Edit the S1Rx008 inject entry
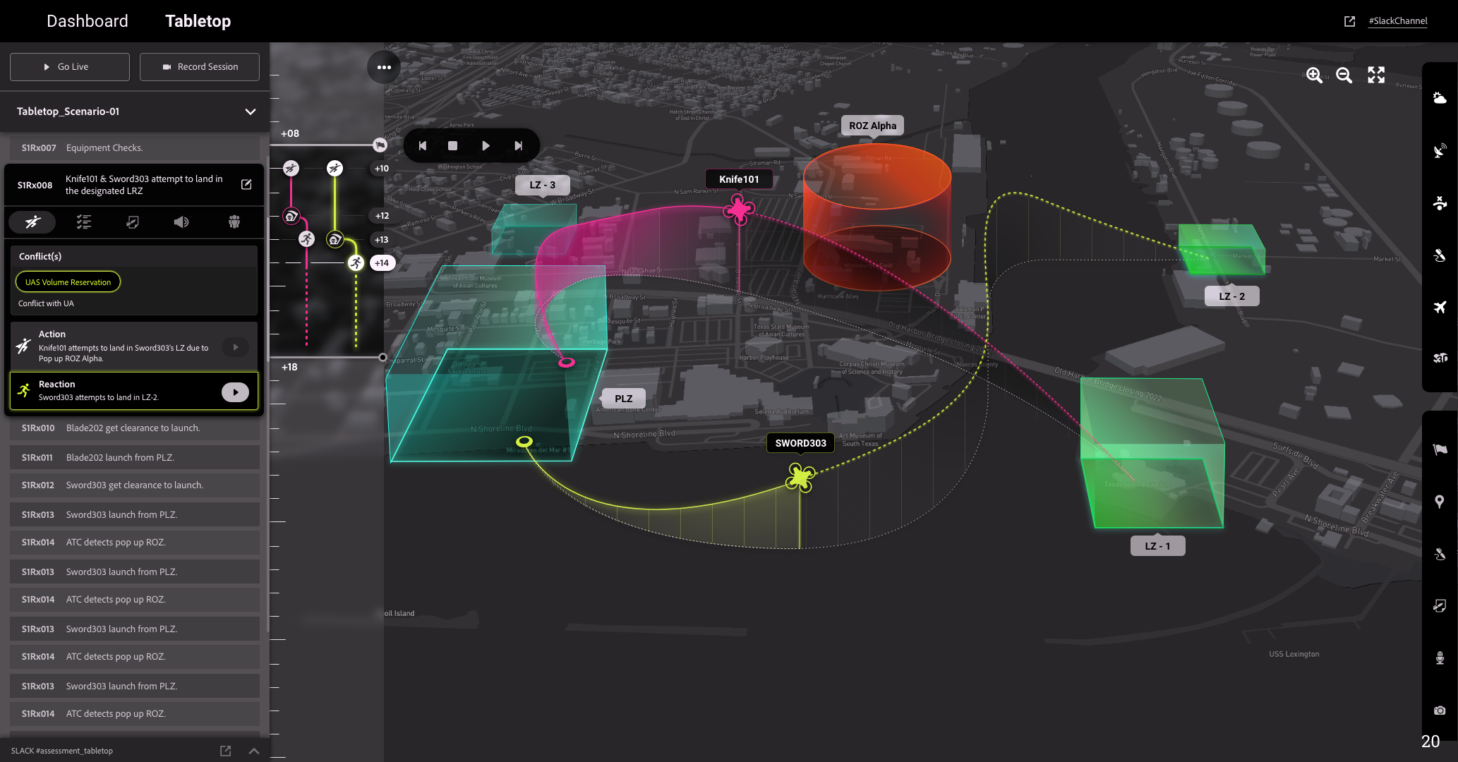The image size is (1458, 762). click(246, 184)
